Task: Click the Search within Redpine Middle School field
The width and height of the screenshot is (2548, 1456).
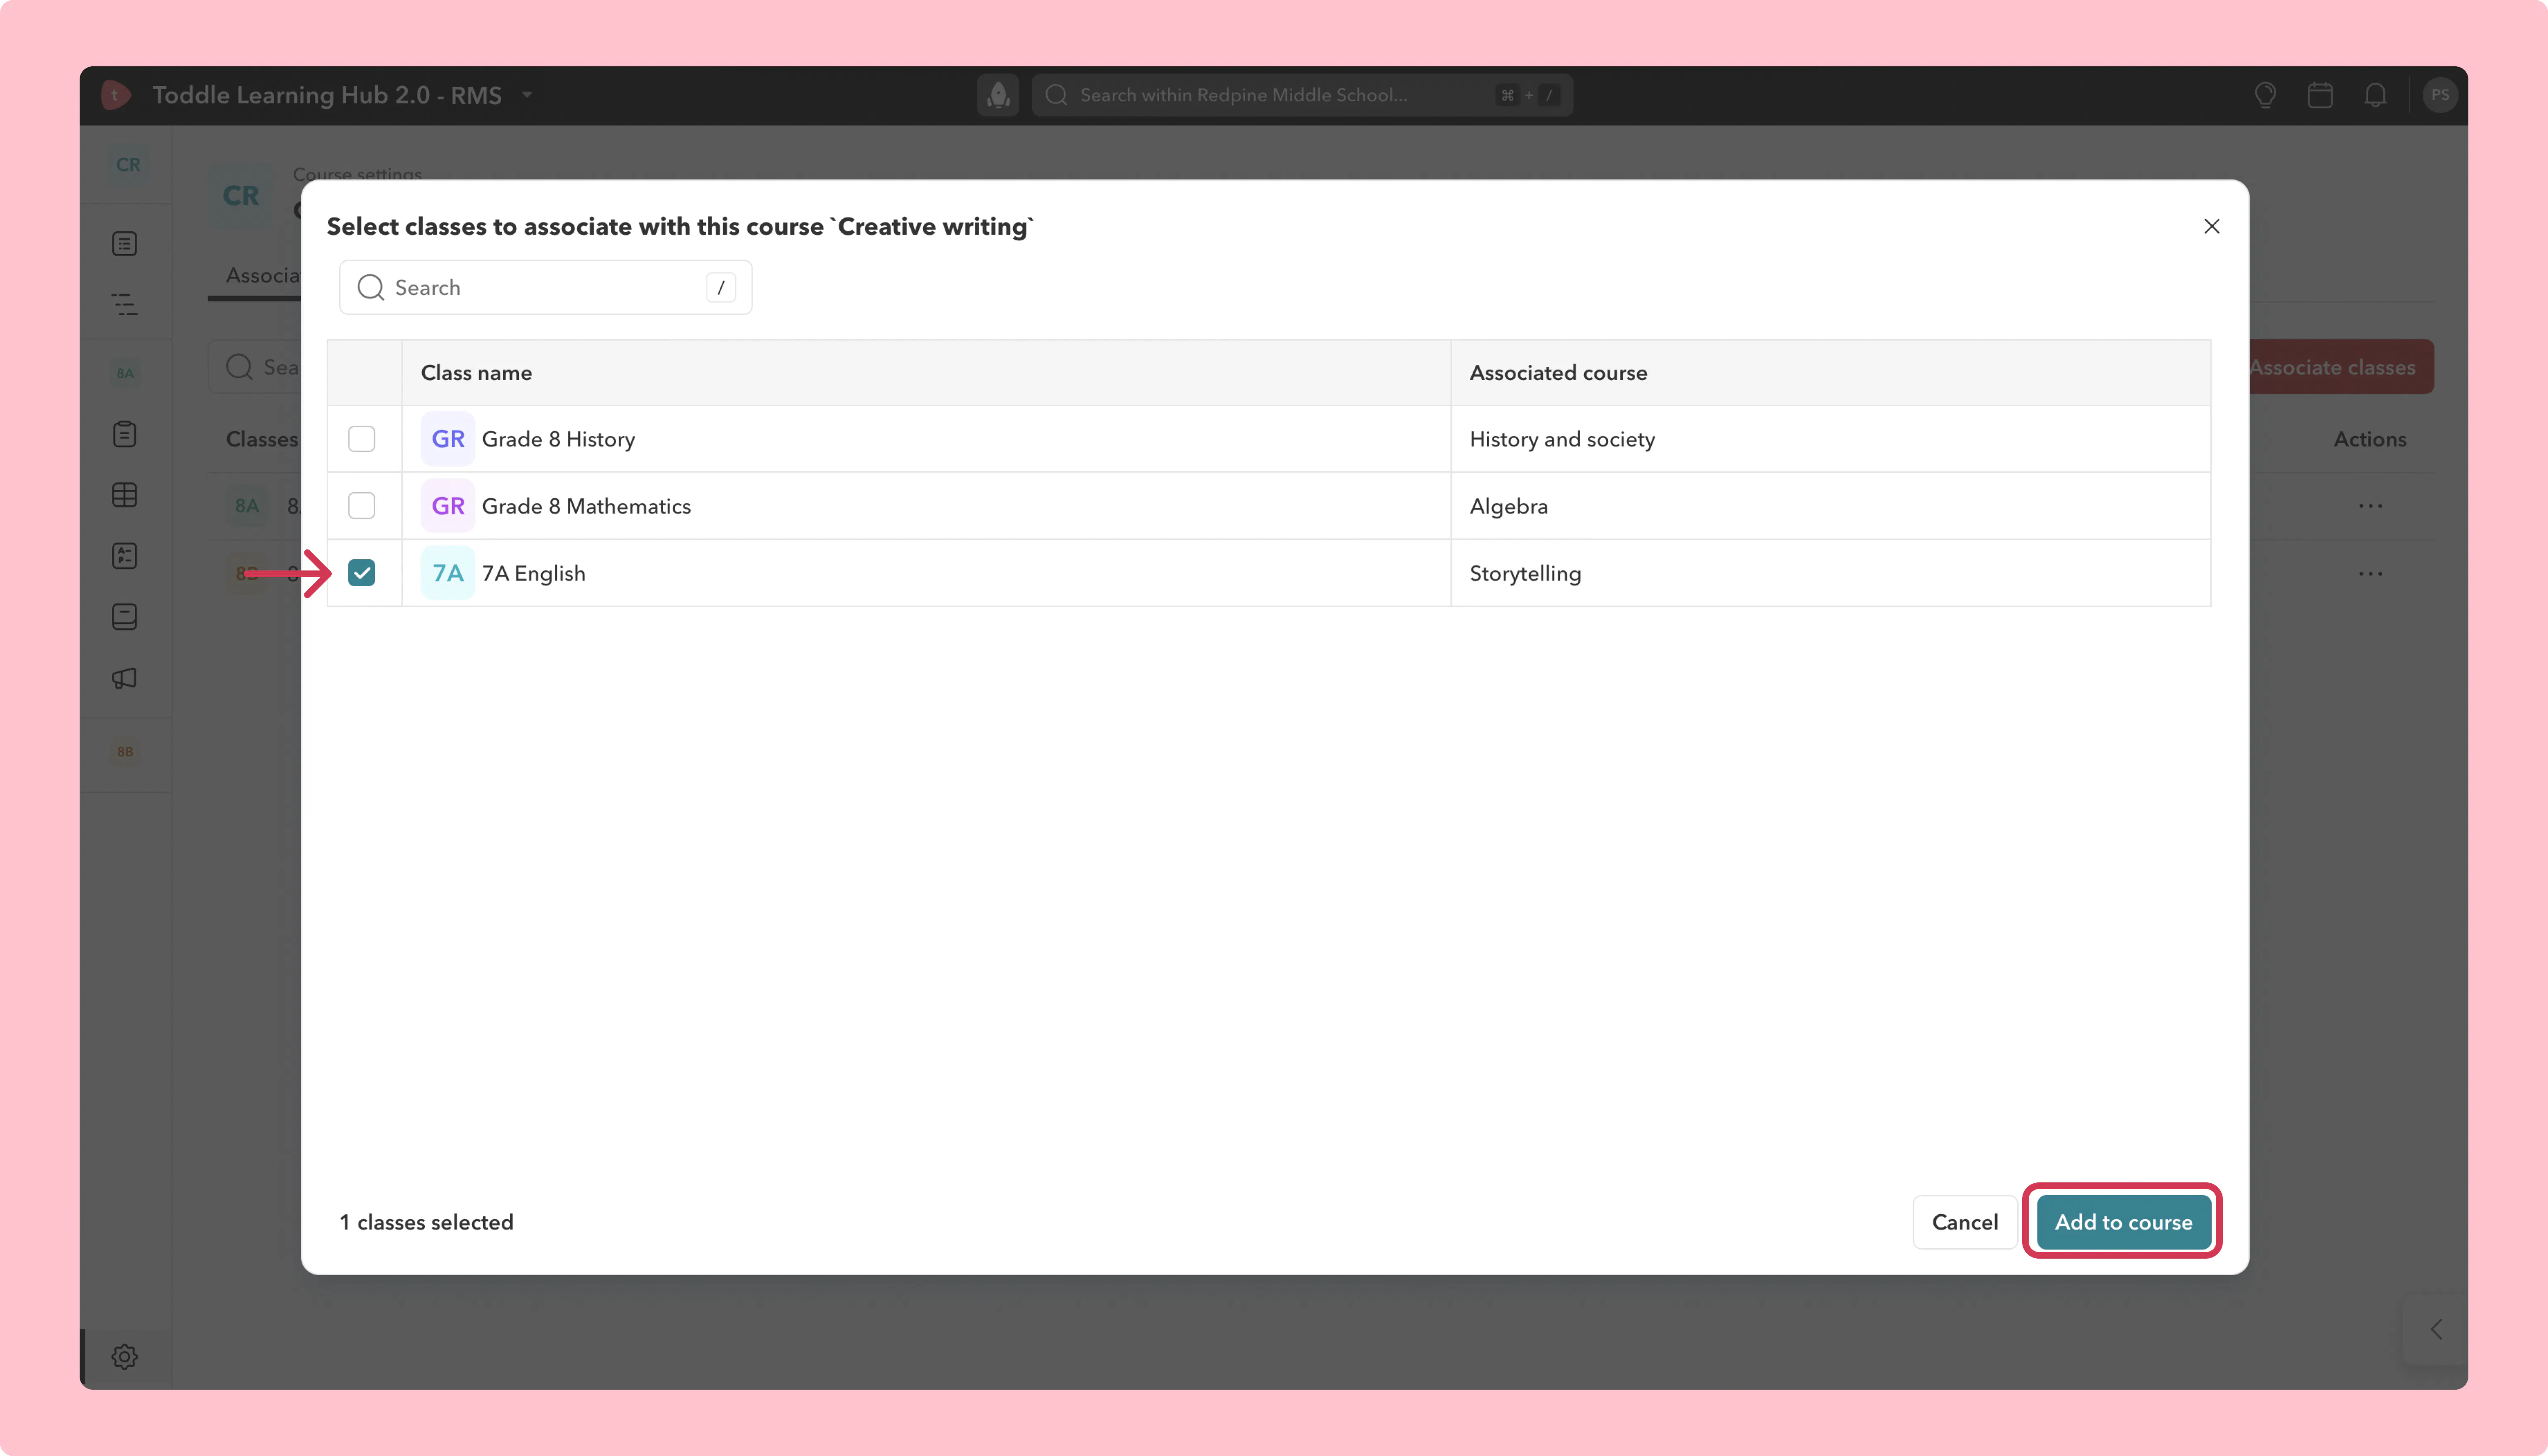Action: click(1302, 95)
